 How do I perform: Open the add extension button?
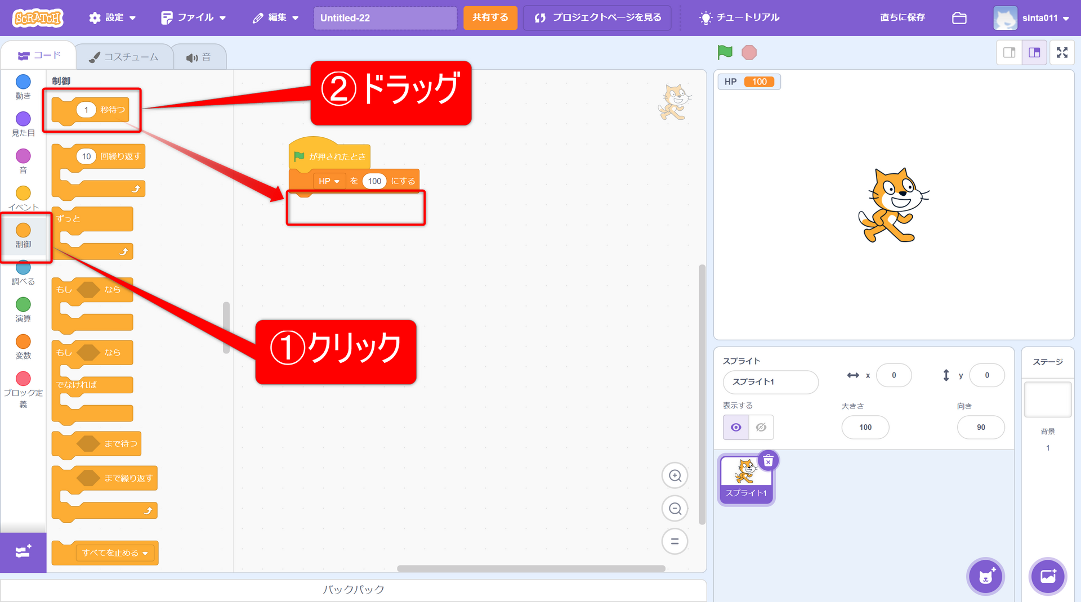click(x=23, y=552)
